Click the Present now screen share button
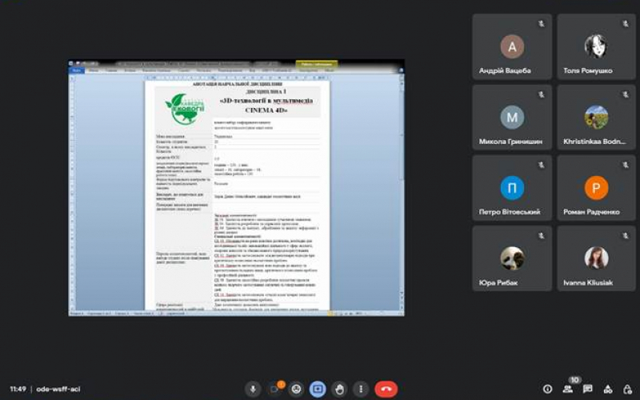 click(318, 389)
